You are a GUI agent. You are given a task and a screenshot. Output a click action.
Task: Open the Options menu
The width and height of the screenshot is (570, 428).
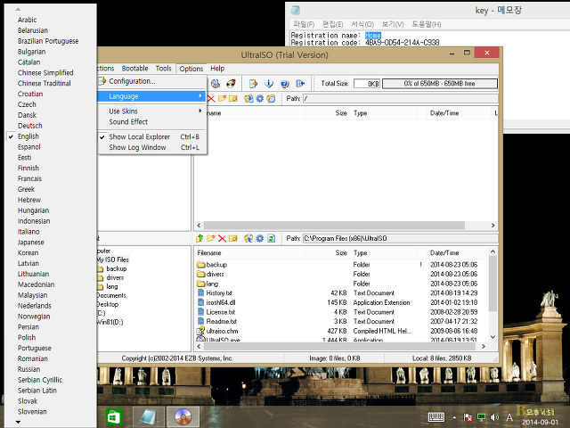tap(191, 69)
